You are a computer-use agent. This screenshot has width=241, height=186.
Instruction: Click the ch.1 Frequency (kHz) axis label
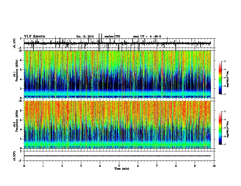16,71
